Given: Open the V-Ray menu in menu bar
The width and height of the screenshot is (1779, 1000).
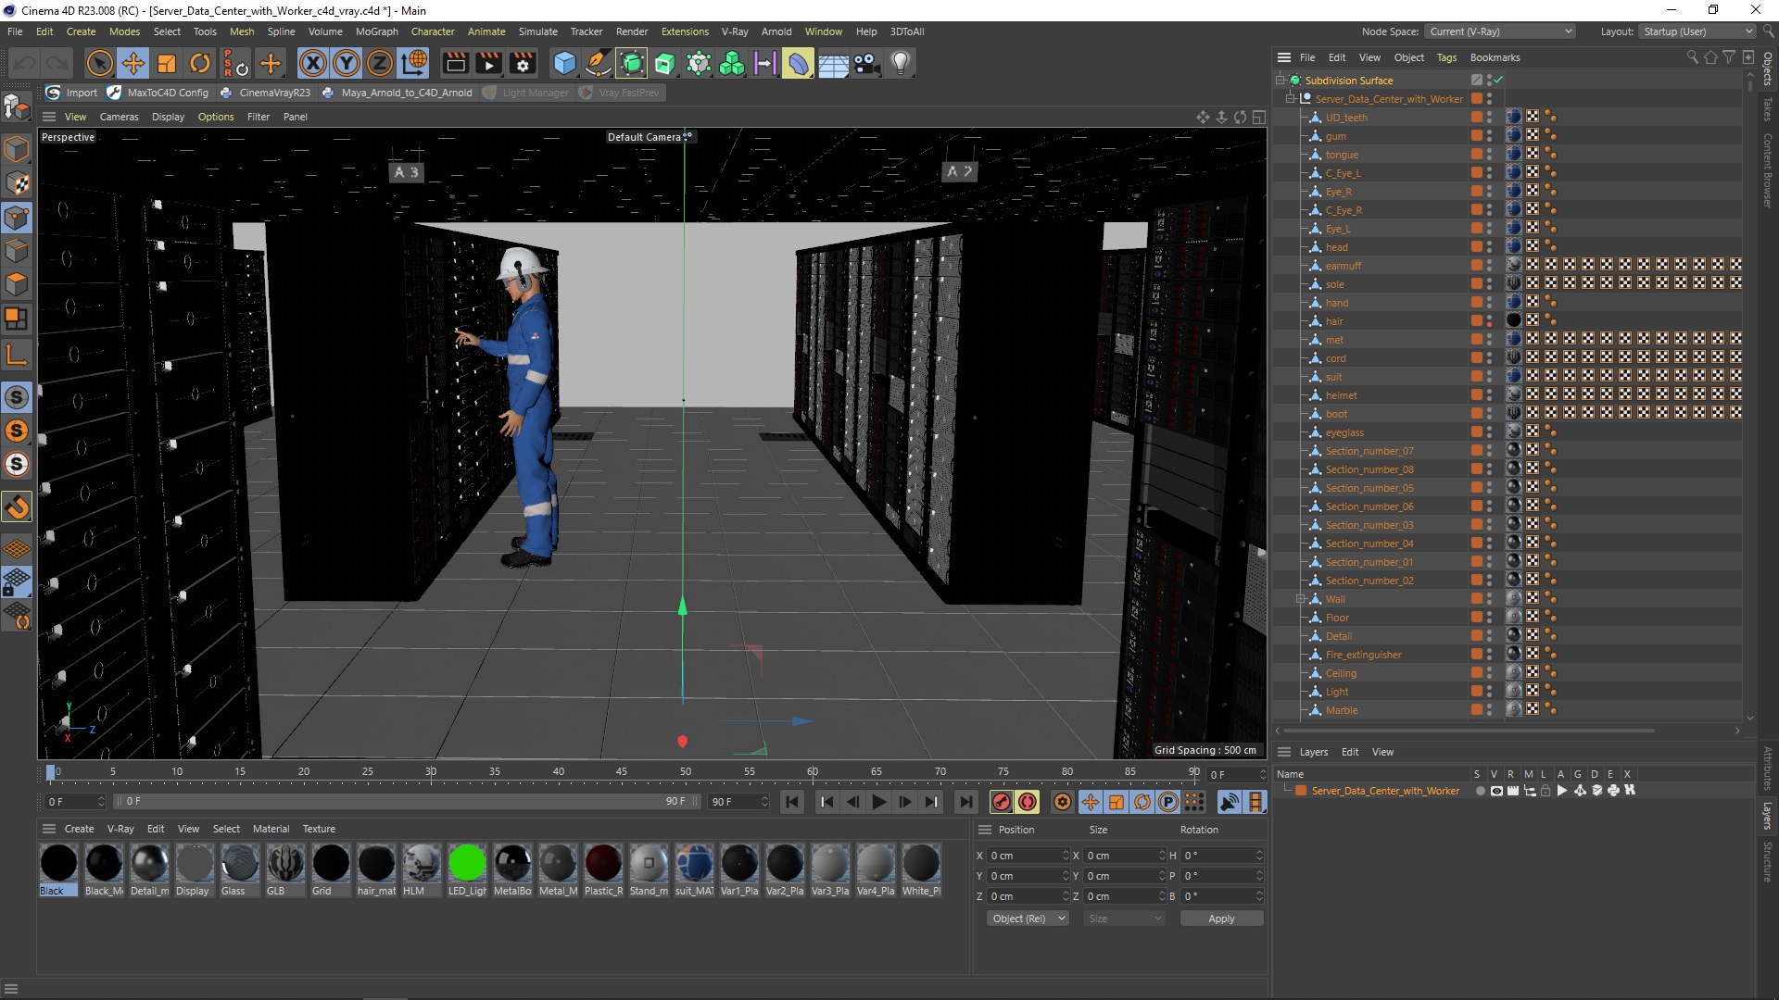Looking at the screenshot, I should click(735, 31).
